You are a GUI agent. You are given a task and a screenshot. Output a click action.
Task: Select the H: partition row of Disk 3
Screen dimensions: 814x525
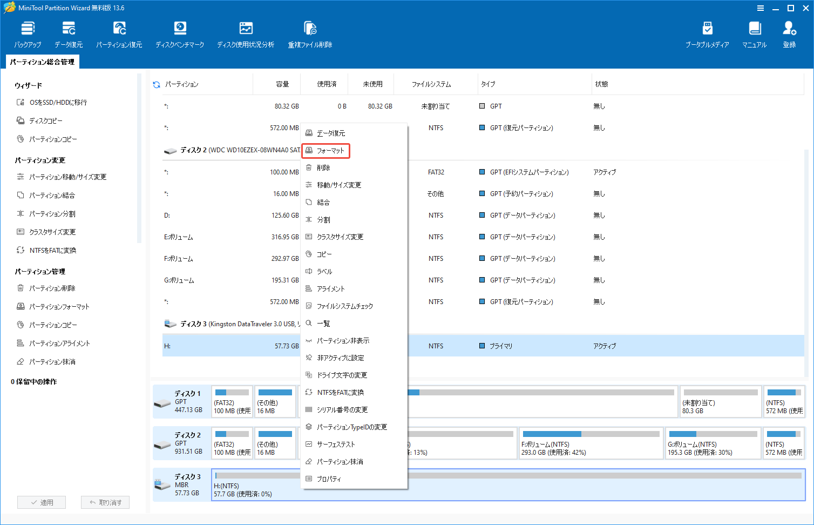click(x=216, y=346)
